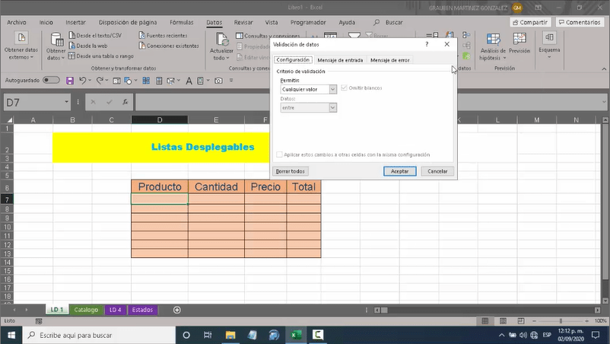Check Aplicar estos cambios a otras celdas
Screen dimensions: 610x344
(x=279, y=154)
